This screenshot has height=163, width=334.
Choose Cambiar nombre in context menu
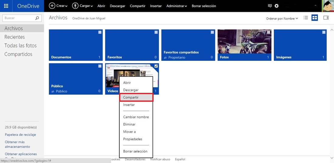136,117
